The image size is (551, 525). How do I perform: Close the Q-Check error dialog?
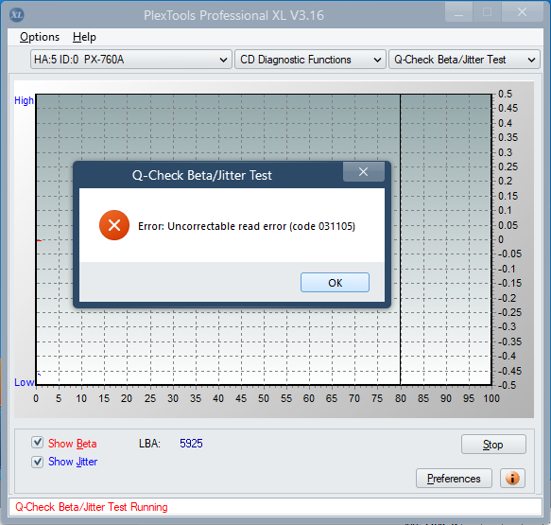pyautogui.click(x=363, y=172)
